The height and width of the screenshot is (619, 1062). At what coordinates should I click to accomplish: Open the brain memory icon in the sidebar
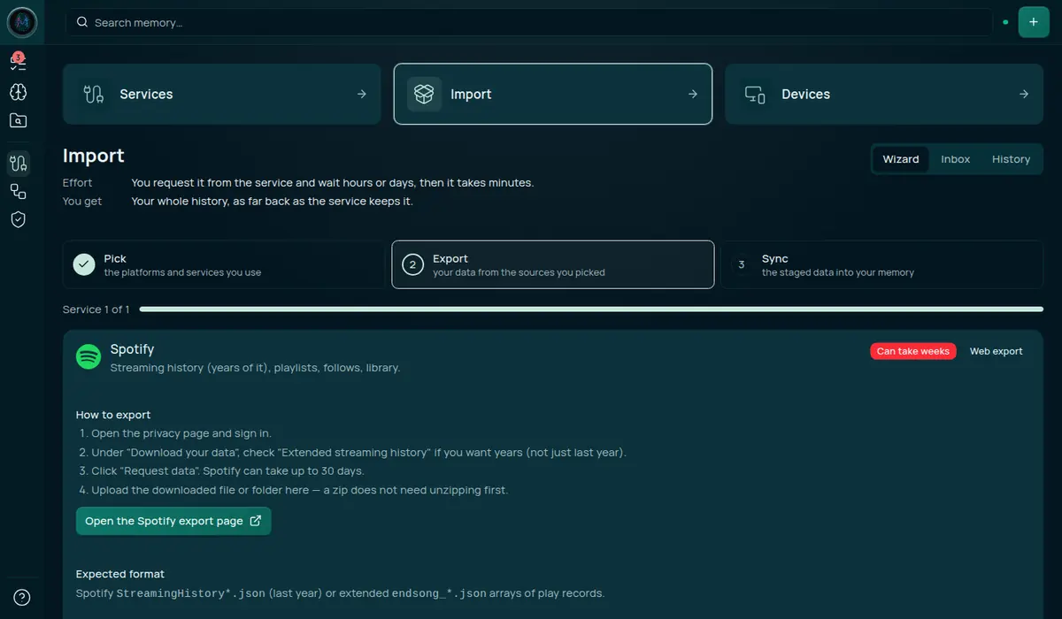coord(18,92)
